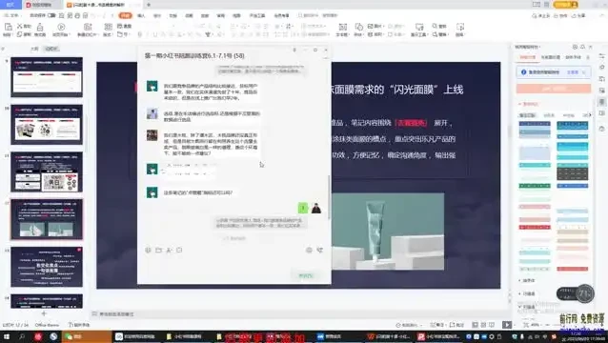Click the Presentation Tools icon
608x343 pixels.
419,27
